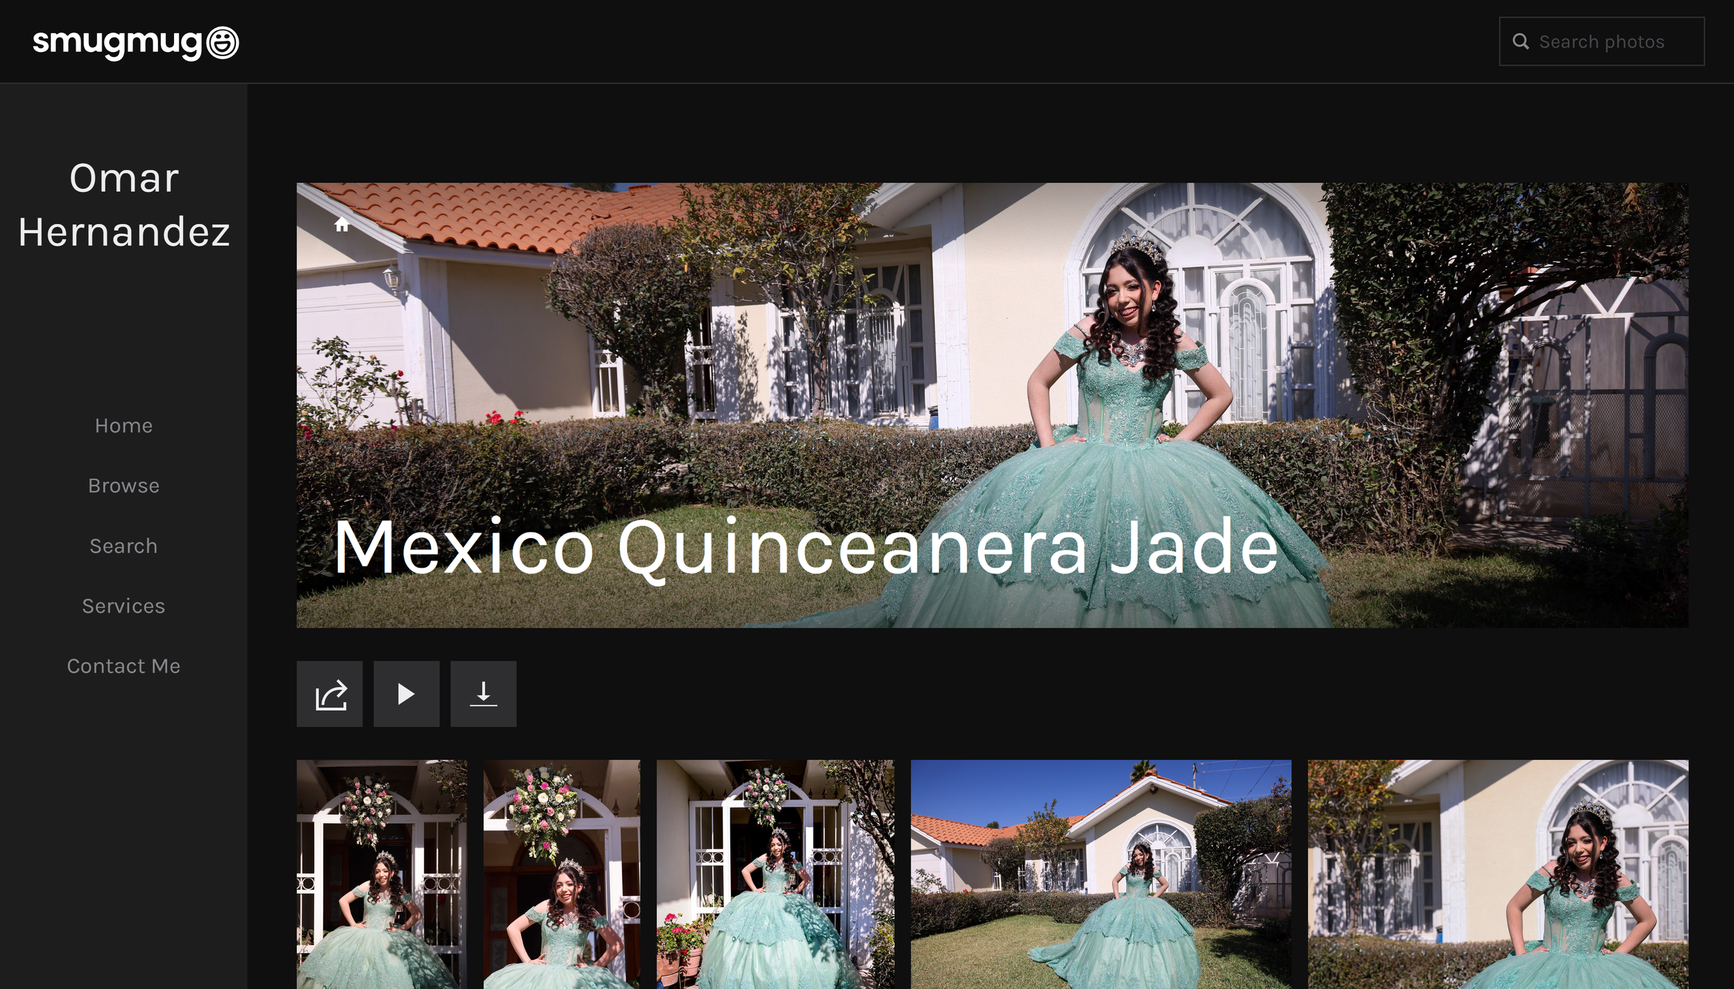Open the last thumbnail with the arched window
Image resolution: width=1734 pixels, height=989 pixels.
[1498, 874]
